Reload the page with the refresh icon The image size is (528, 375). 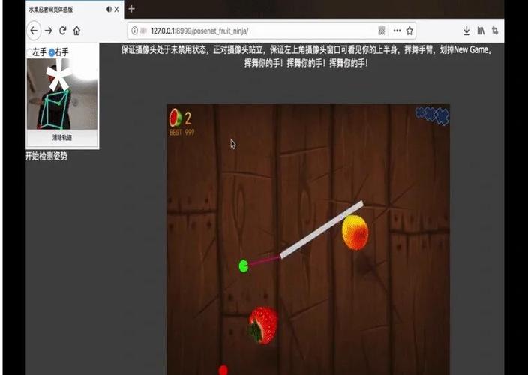63,31
